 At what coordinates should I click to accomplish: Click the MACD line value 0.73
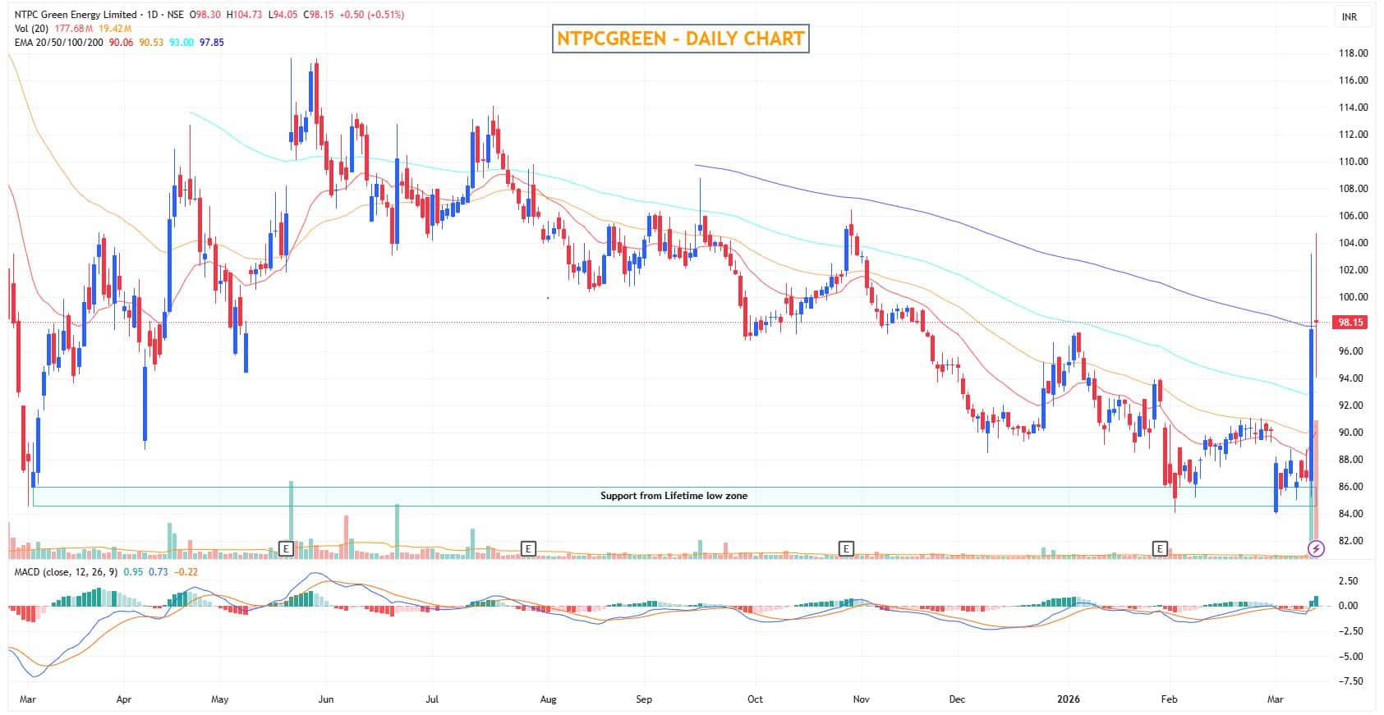pos(159,572)
